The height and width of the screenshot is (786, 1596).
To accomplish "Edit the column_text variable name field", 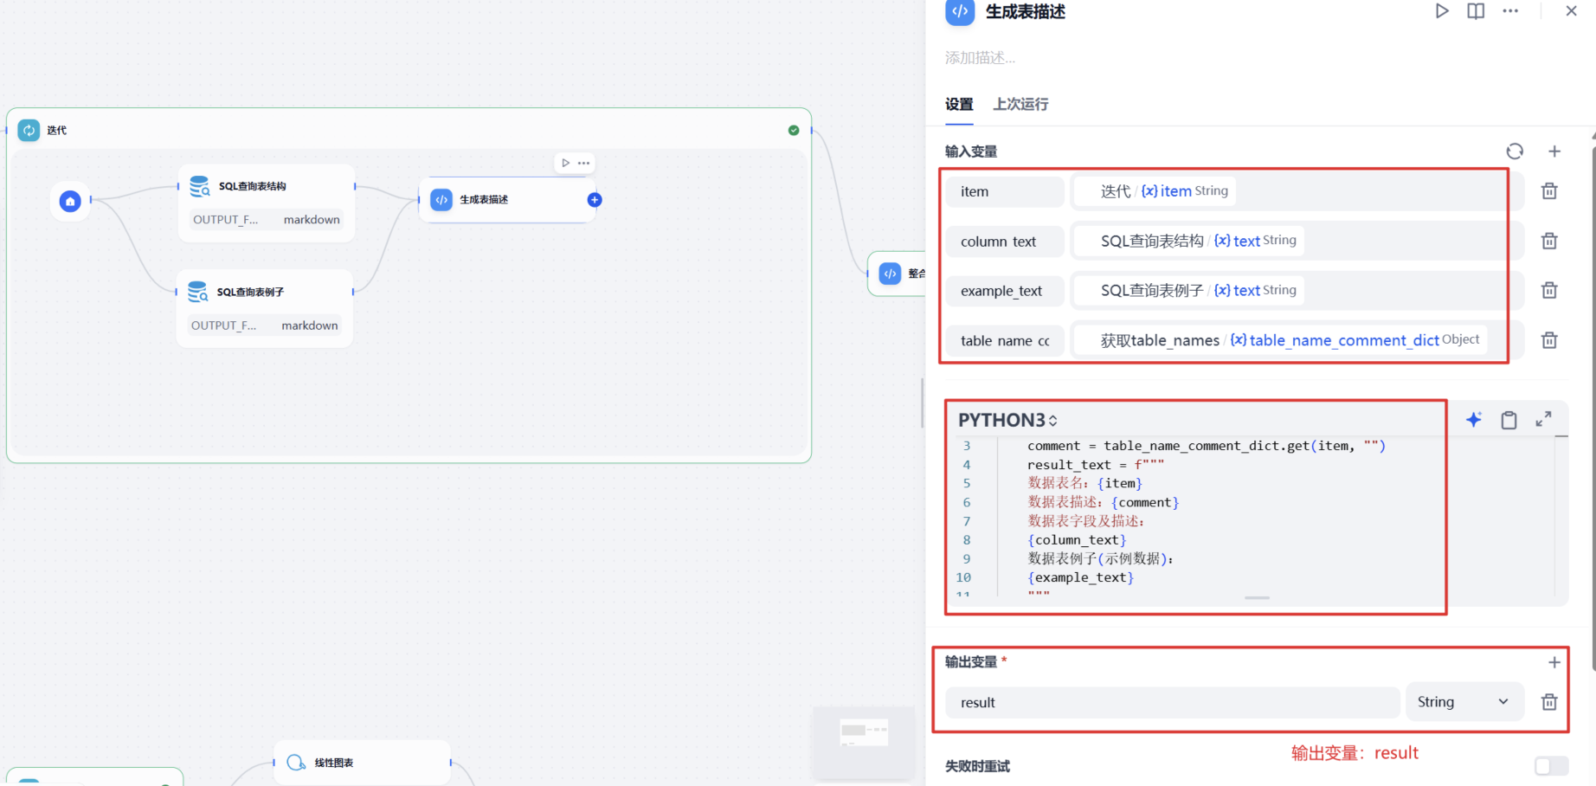I will pos(1004,241).
